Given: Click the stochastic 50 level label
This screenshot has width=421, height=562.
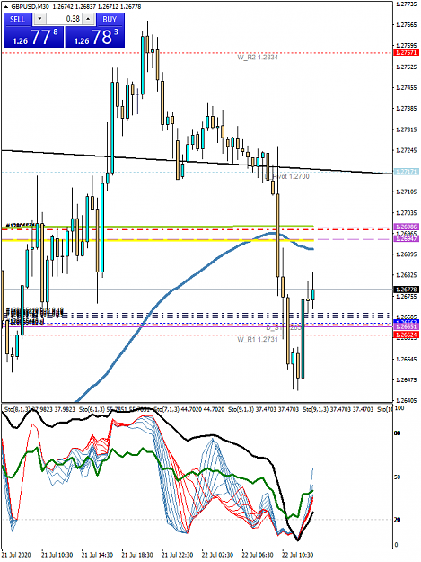Looking at the screenshot, I should click(x=398, y=477).
